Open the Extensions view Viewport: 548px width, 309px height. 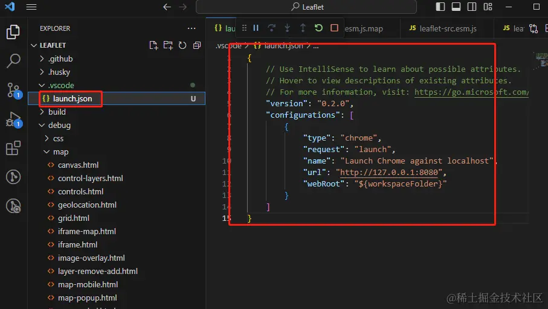(x=13, y=148)
